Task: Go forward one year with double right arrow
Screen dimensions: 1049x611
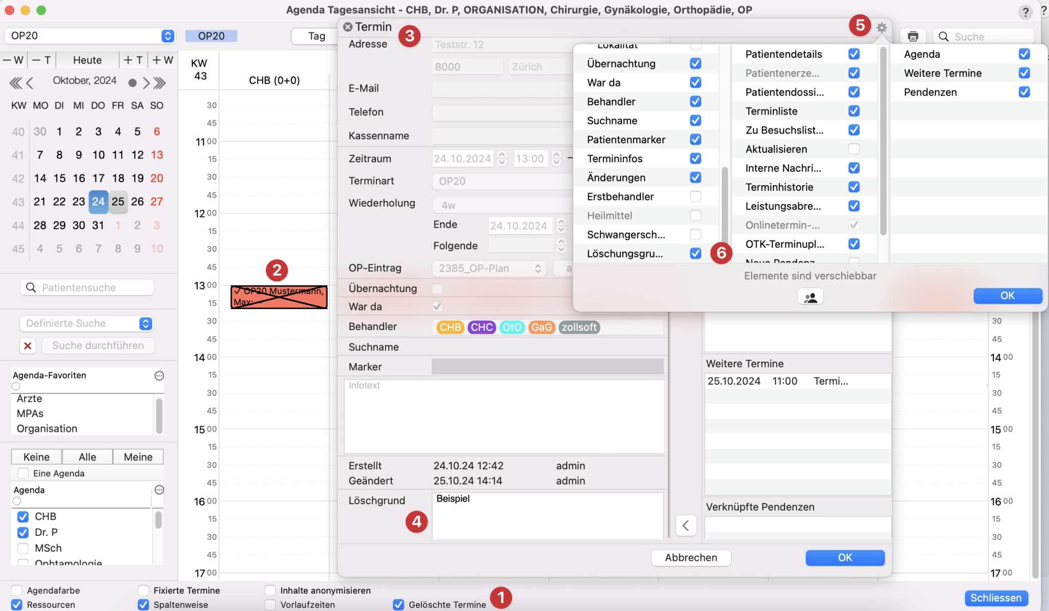Action: click(160, 82)
